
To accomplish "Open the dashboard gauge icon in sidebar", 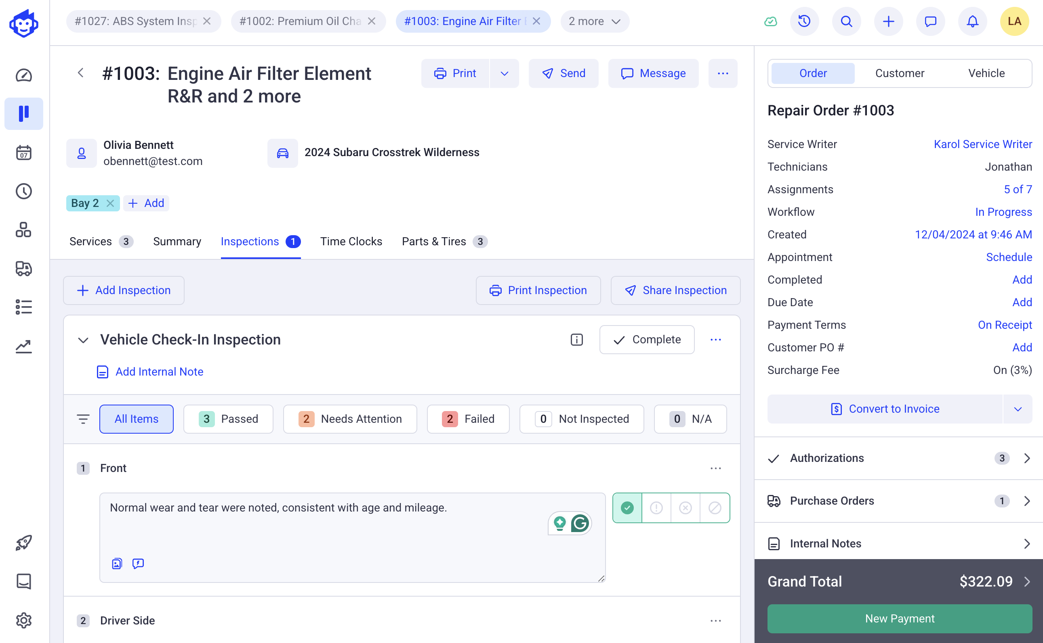I will pyautogui.click(x=23, y=75).
